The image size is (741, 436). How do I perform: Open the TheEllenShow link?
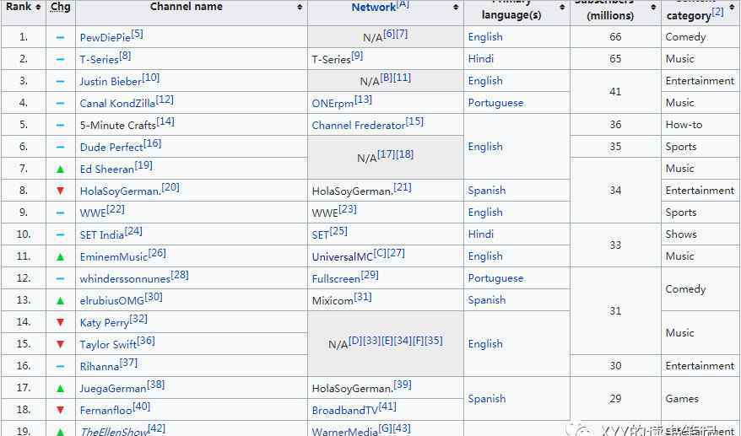pyautogui.click(x=114, y=431)
